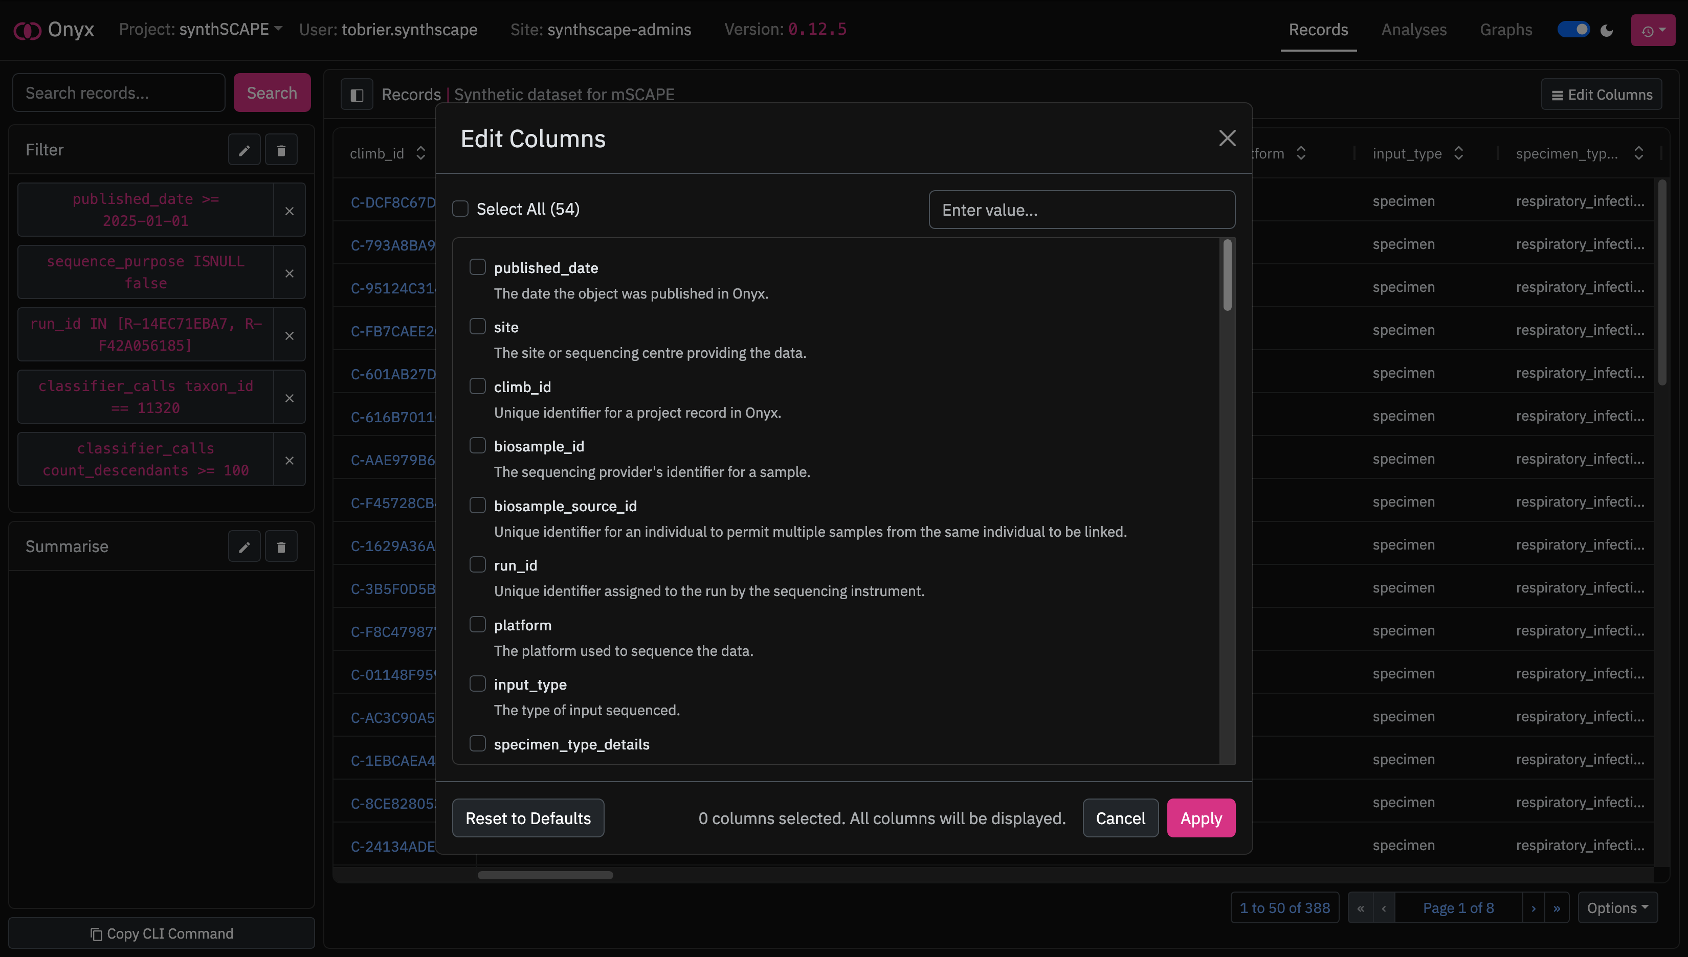Click the classifier_calls taxon_id == 11320 filter text
Screen dimensions: 1688x957
(145, 397)
